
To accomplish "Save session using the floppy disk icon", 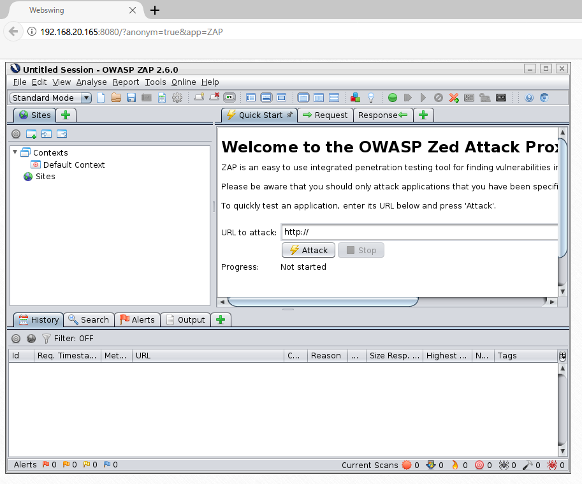I will (x=131, y=98).
